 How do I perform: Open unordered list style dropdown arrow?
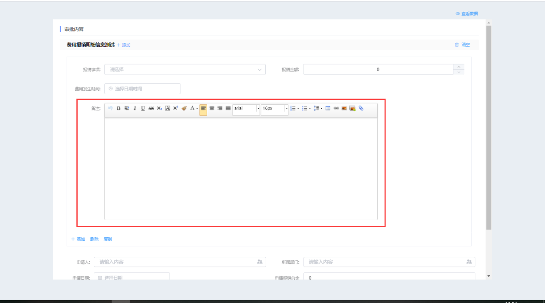[x=310, y=108]
